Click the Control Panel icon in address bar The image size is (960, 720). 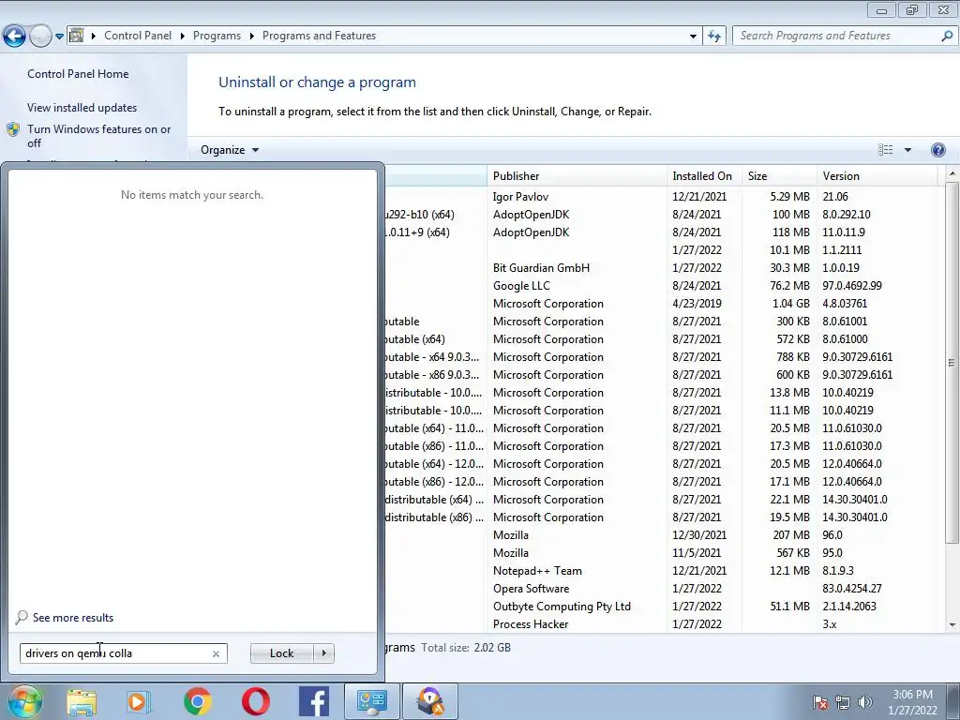coord(77,36)
